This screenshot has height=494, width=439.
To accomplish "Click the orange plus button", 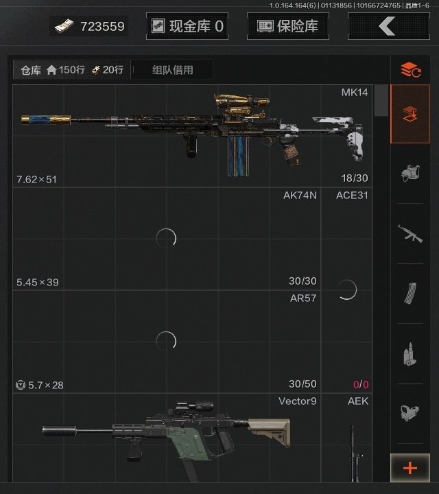I will (410, 468).
